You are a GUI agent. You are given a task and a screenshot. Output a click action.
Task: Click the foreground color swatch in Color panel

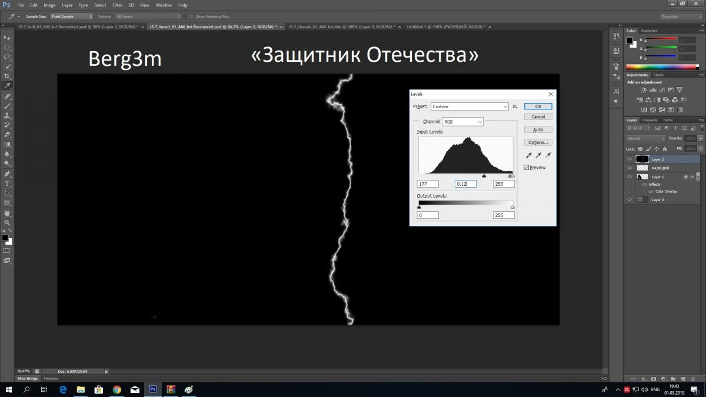[x=630, y=41]
